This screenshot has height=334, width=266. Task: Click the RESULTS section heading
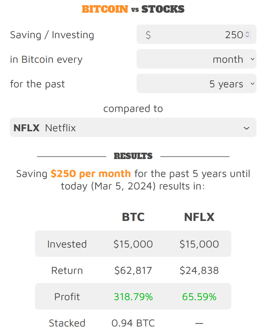[x=133, y=156]
